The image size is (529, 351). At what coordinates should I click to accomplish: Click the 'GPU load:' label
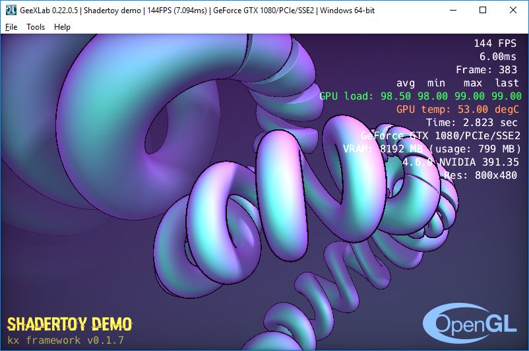(346, 96)
